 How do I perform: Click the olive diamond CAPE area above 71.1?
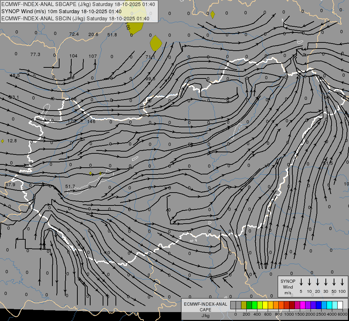[x=156, y=43]
